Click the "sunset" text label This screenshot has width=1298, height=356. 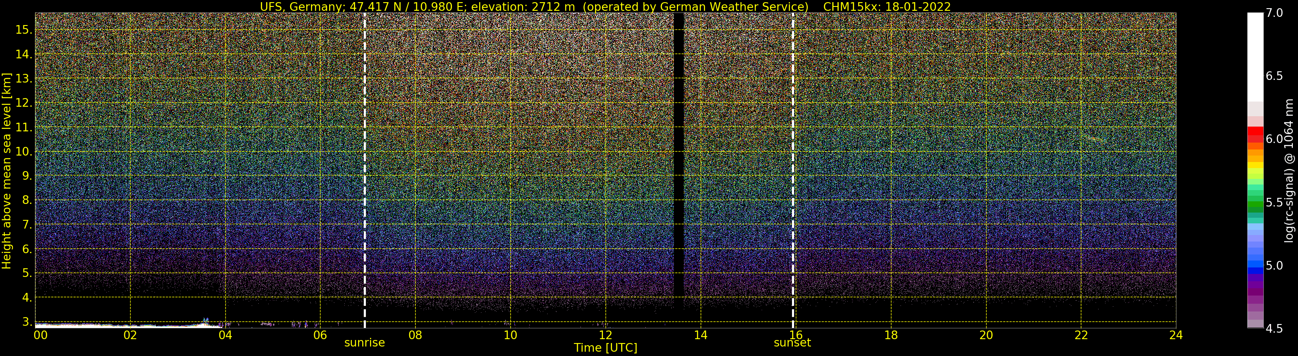[792, 343]
